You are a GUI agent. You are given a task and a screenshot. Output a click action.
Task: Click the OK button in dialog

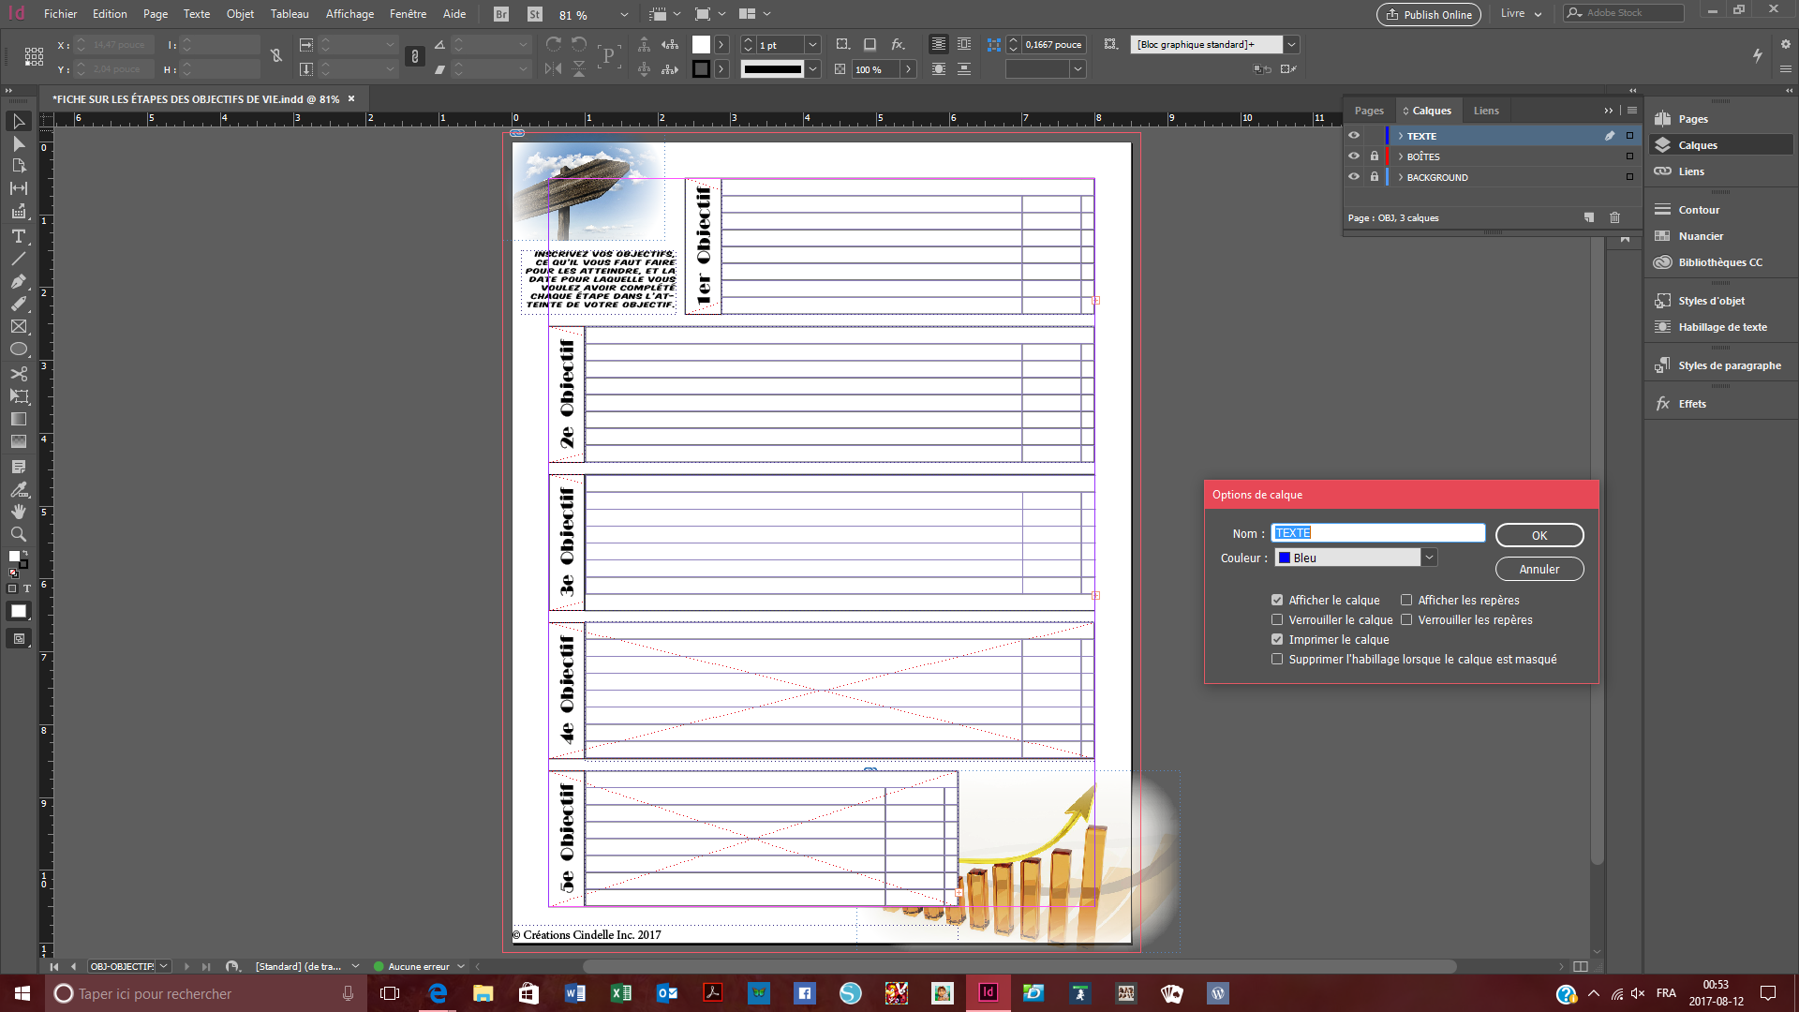(x=1539, y=534)
